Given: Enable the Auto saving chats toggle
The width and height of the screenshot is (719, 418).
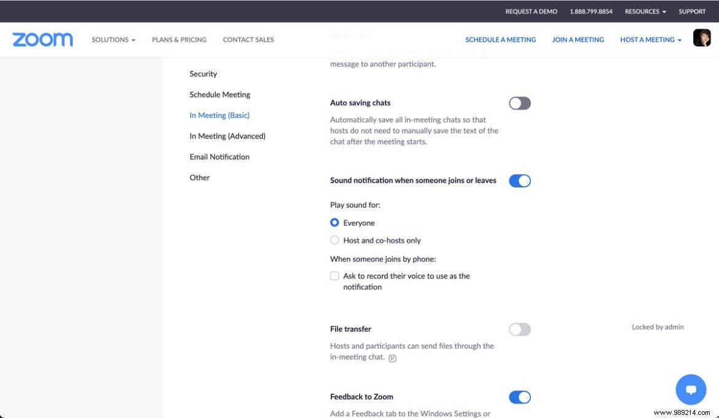Looking at the screenshot, I should click(519, 103).
